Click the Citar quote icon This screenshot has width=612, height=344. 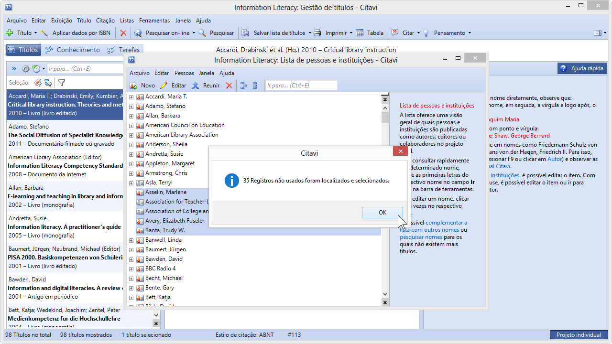(x=395, y=33)
